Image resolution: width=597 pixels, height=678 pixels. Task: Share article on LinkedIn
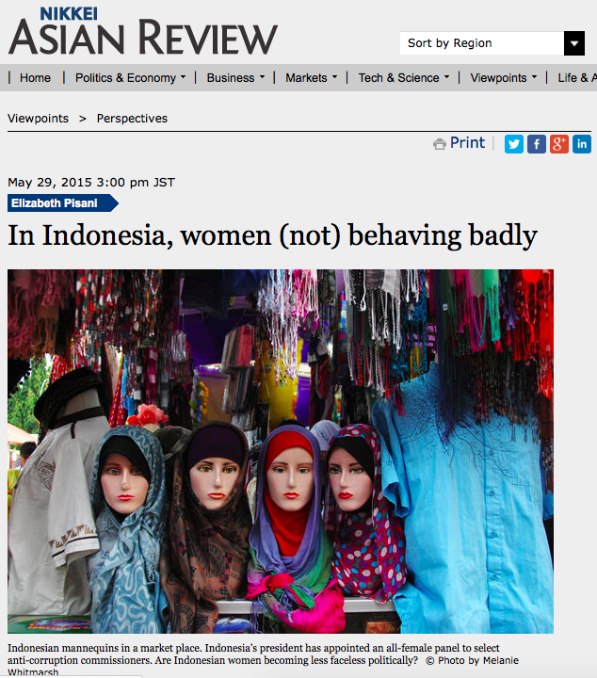click(x=582, y=144)
